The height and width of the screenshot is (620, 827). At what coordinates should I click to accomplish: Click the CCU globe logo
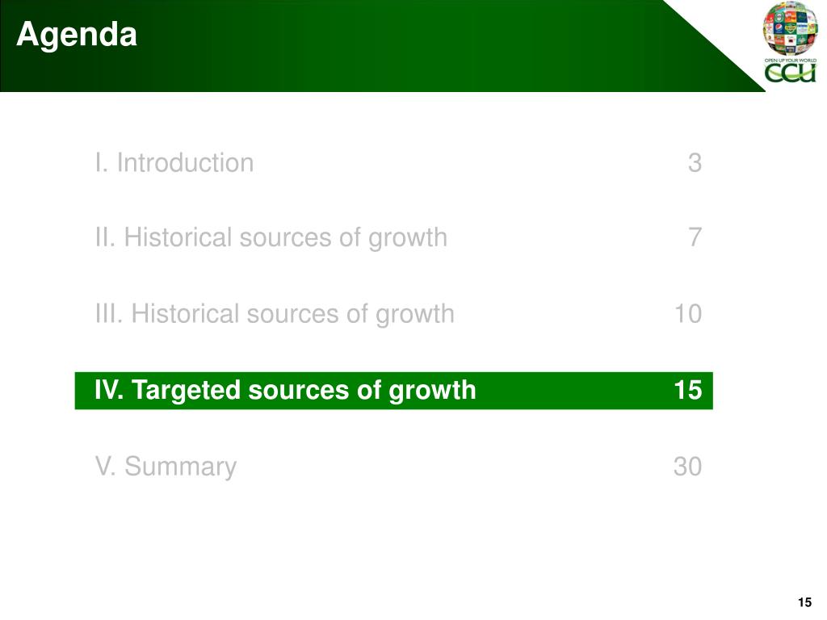click(x=790, y=29)
